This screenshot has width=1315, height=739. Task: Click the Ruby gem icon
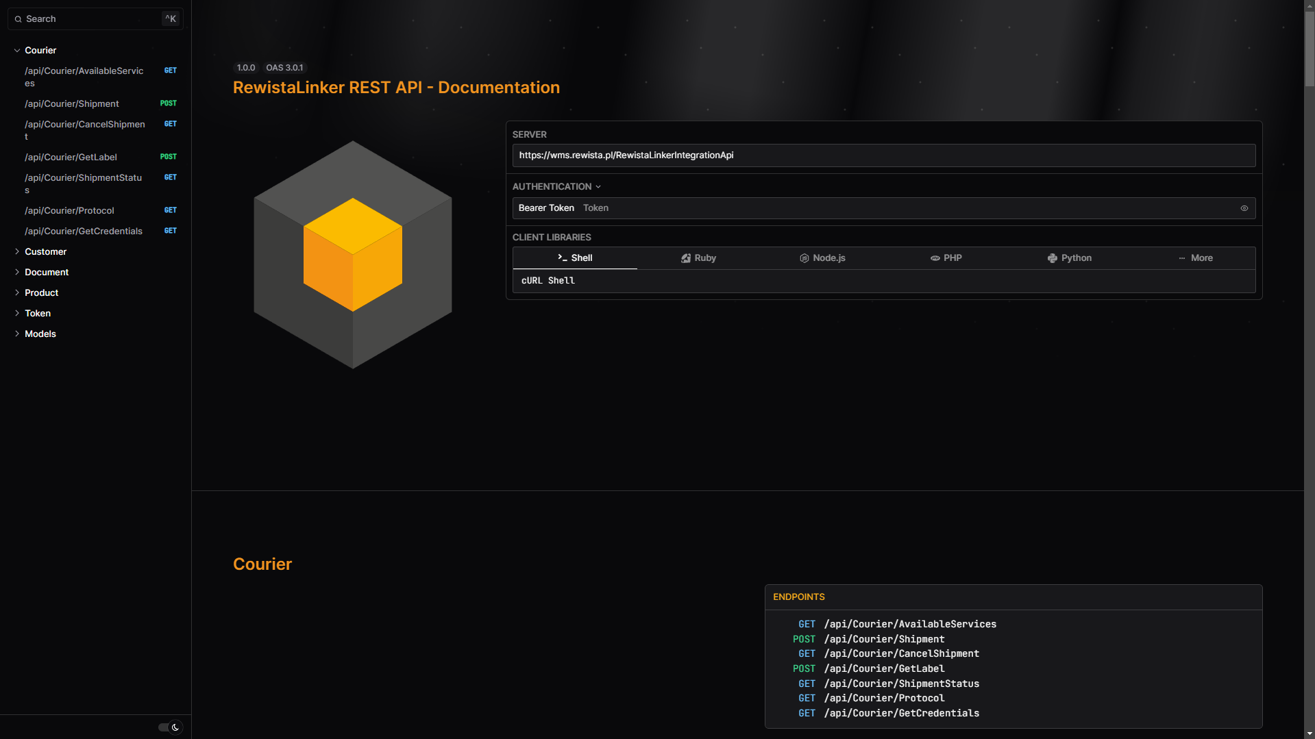[x=686, y=258]
